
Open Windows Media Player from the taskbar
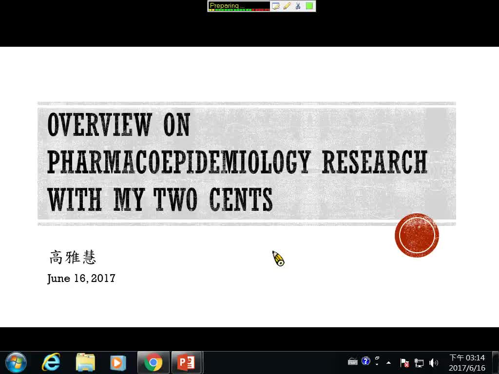tap(118, 362)
